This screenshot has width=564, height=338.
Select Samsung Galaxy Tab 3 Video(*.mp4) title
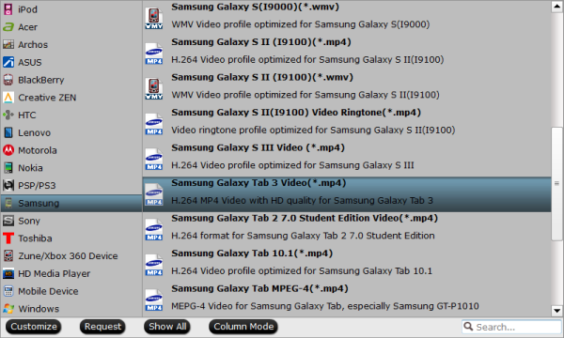[258, 183]
